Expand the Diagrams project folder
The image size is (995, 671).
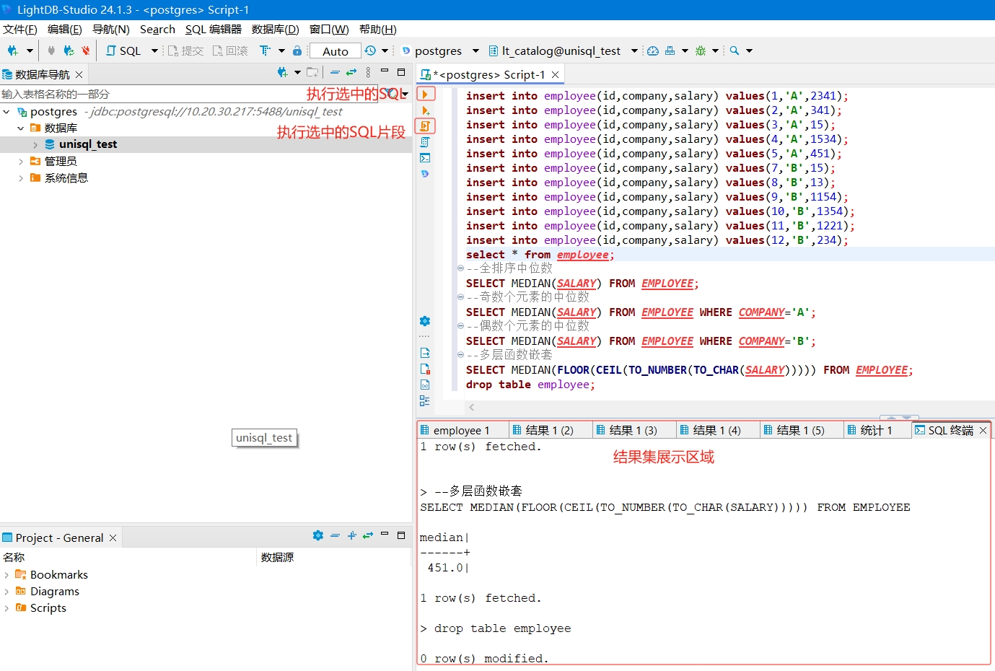(x=6, y=592)
